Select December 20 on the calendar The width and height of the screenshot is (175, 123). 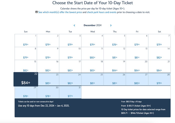pos(137,66)
